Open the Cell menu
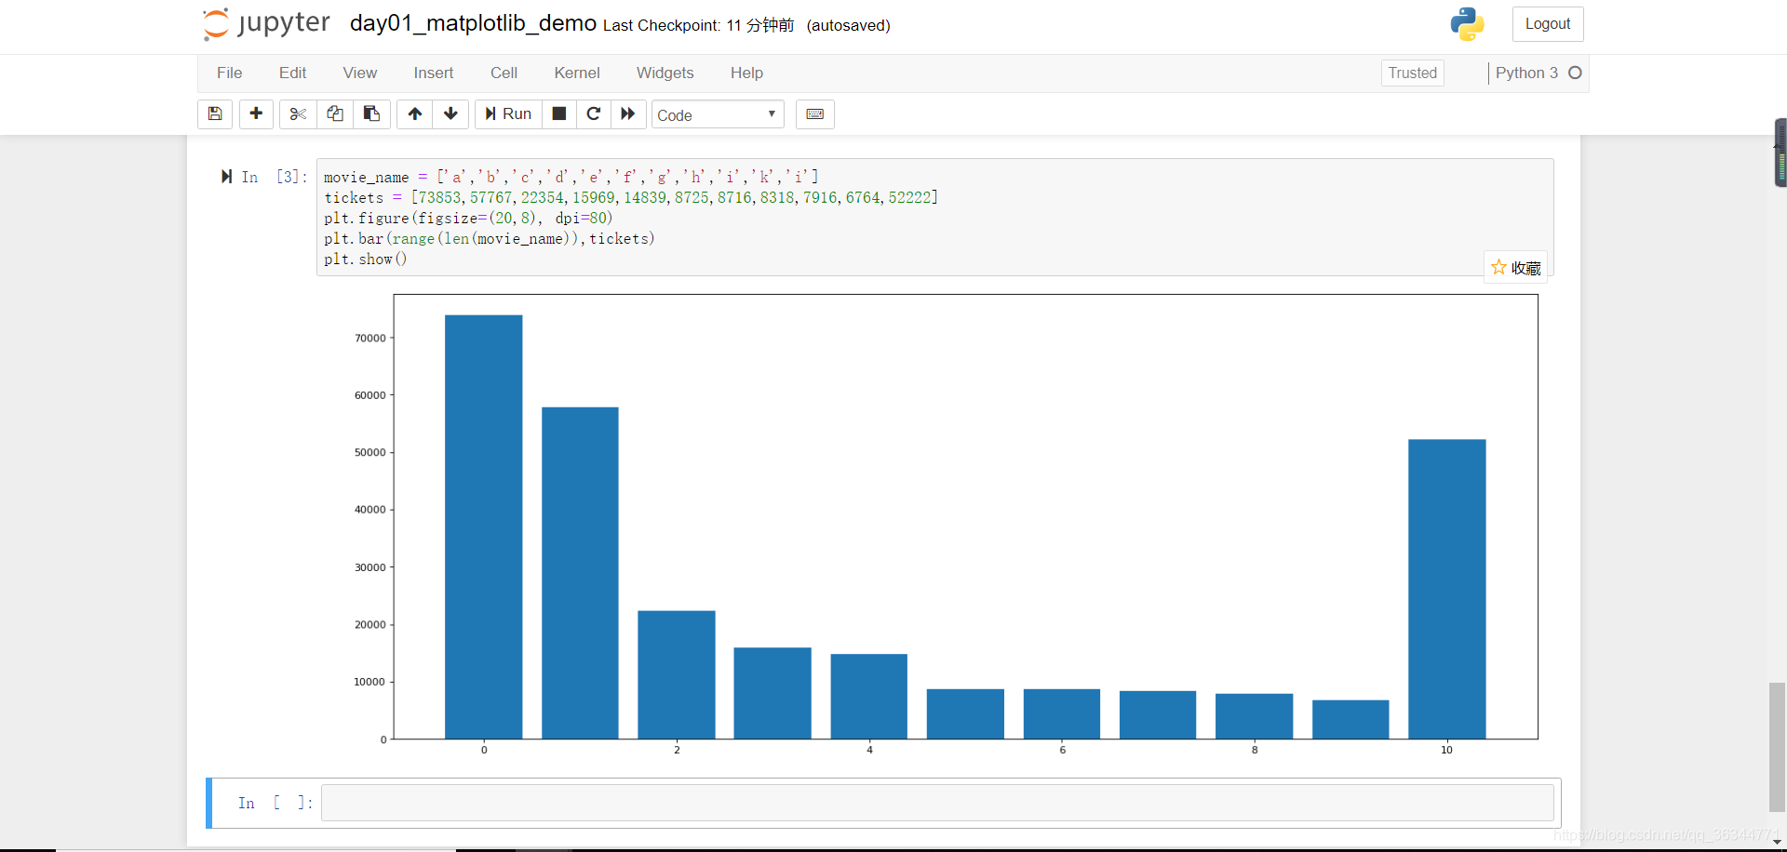This screenshot has width=1787, height=852. click(x=504, y=73)
